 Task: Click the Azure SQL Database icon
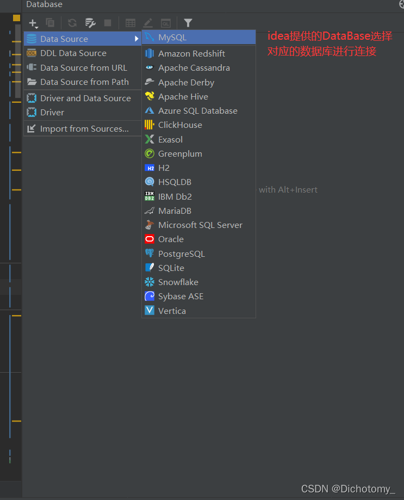coord(150,110)
